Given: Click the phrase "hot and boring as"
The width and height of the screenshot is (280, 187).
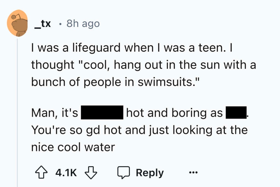Looking at the screenshot, I should pos(174,113).
